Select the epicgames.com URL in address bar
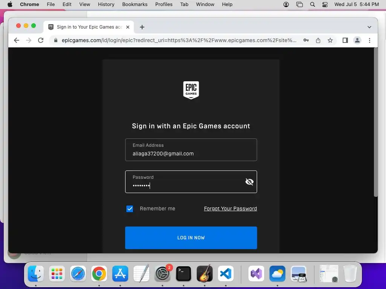This screenshot has width=386, height=289. [179, 40]
